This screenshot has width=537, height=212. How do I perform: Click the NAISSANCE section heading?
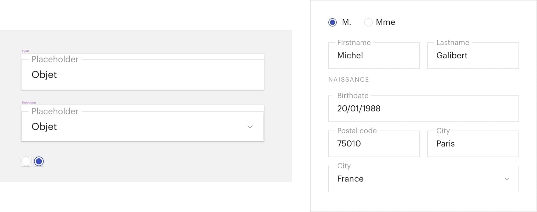point(349,80)
